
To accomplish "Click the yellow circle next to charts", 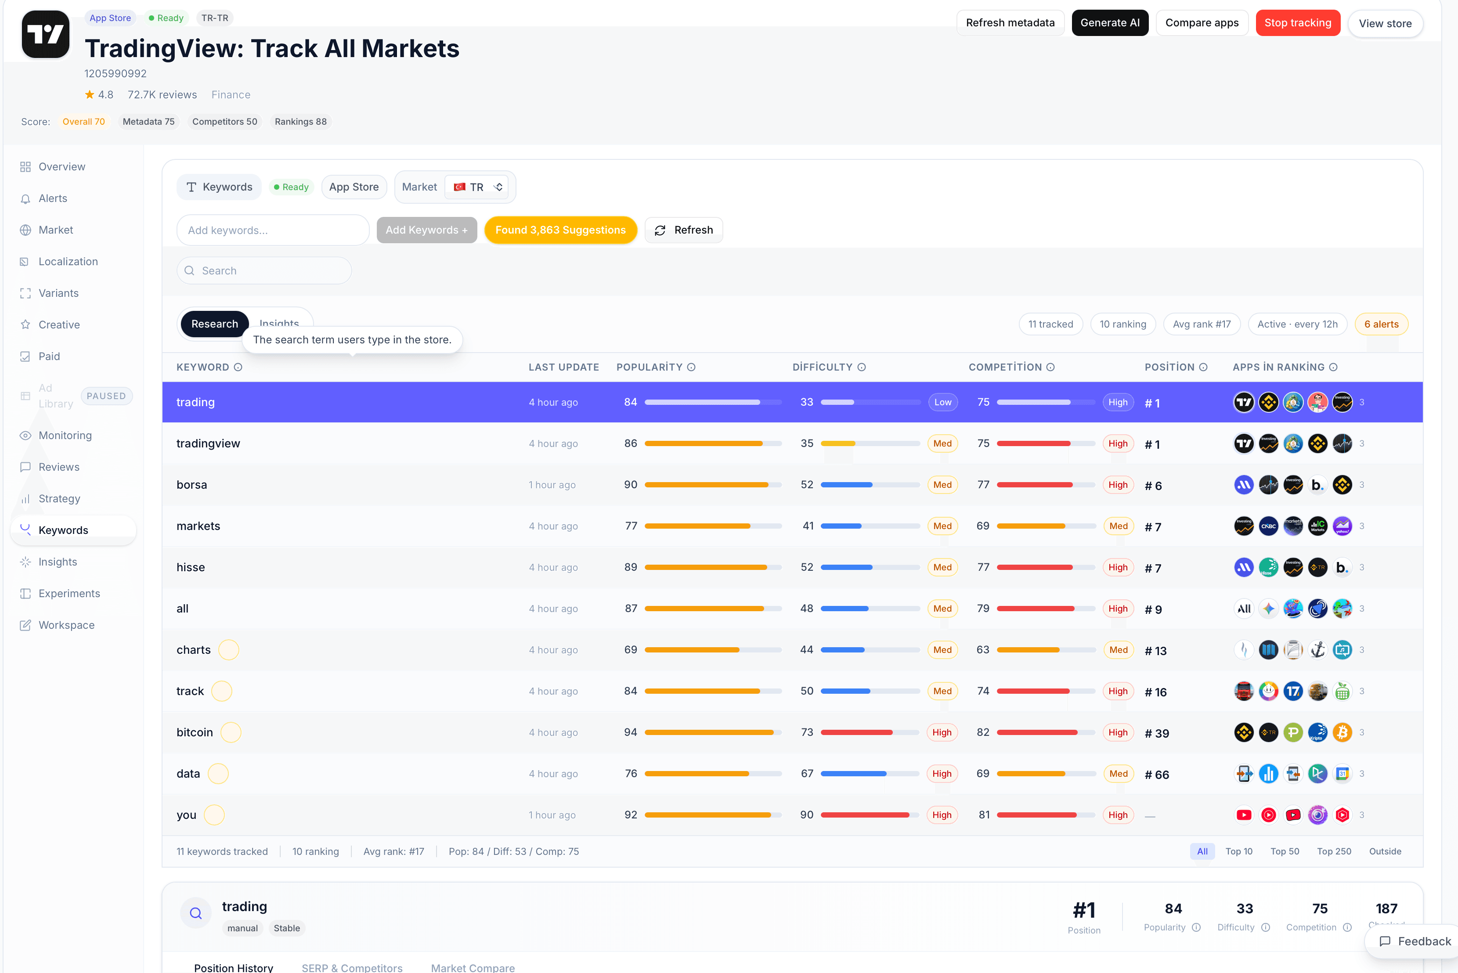I will click(228, 650).
